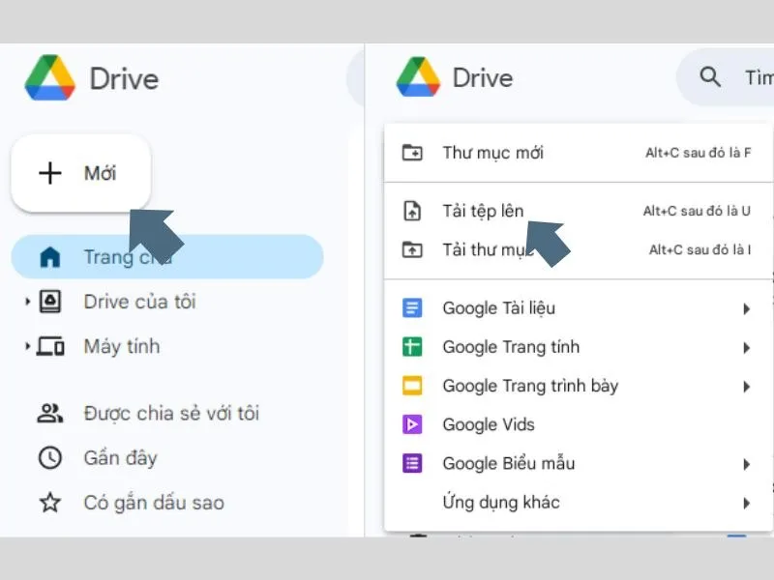
Task: Open Google Trang trình bày submenu arrow
Action: pos(746,387)
